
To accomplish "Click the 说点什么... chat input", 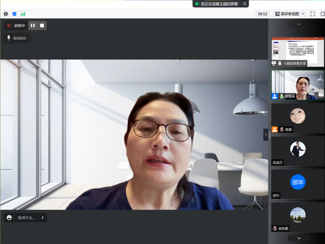I will [x=26, y=218].
